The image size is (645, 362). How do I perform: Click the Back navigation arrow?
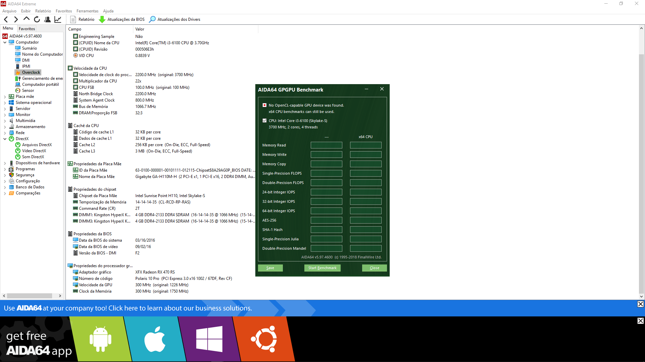[6, 19]
